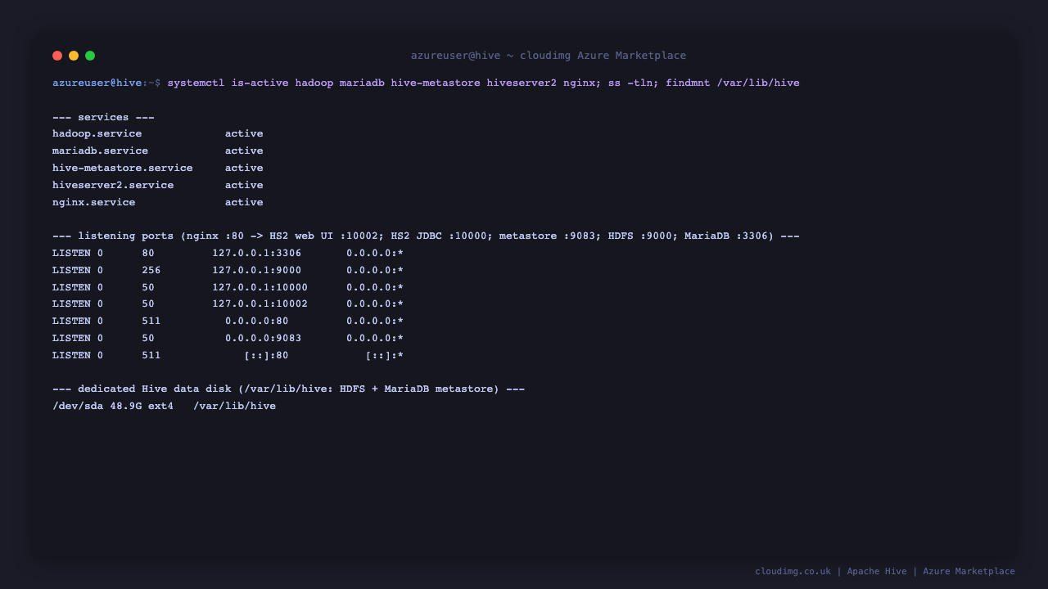Viewport: 1048px width, 589px height.
Task: Select the hive-metastore.service line
Action: [x=158, y=168]
